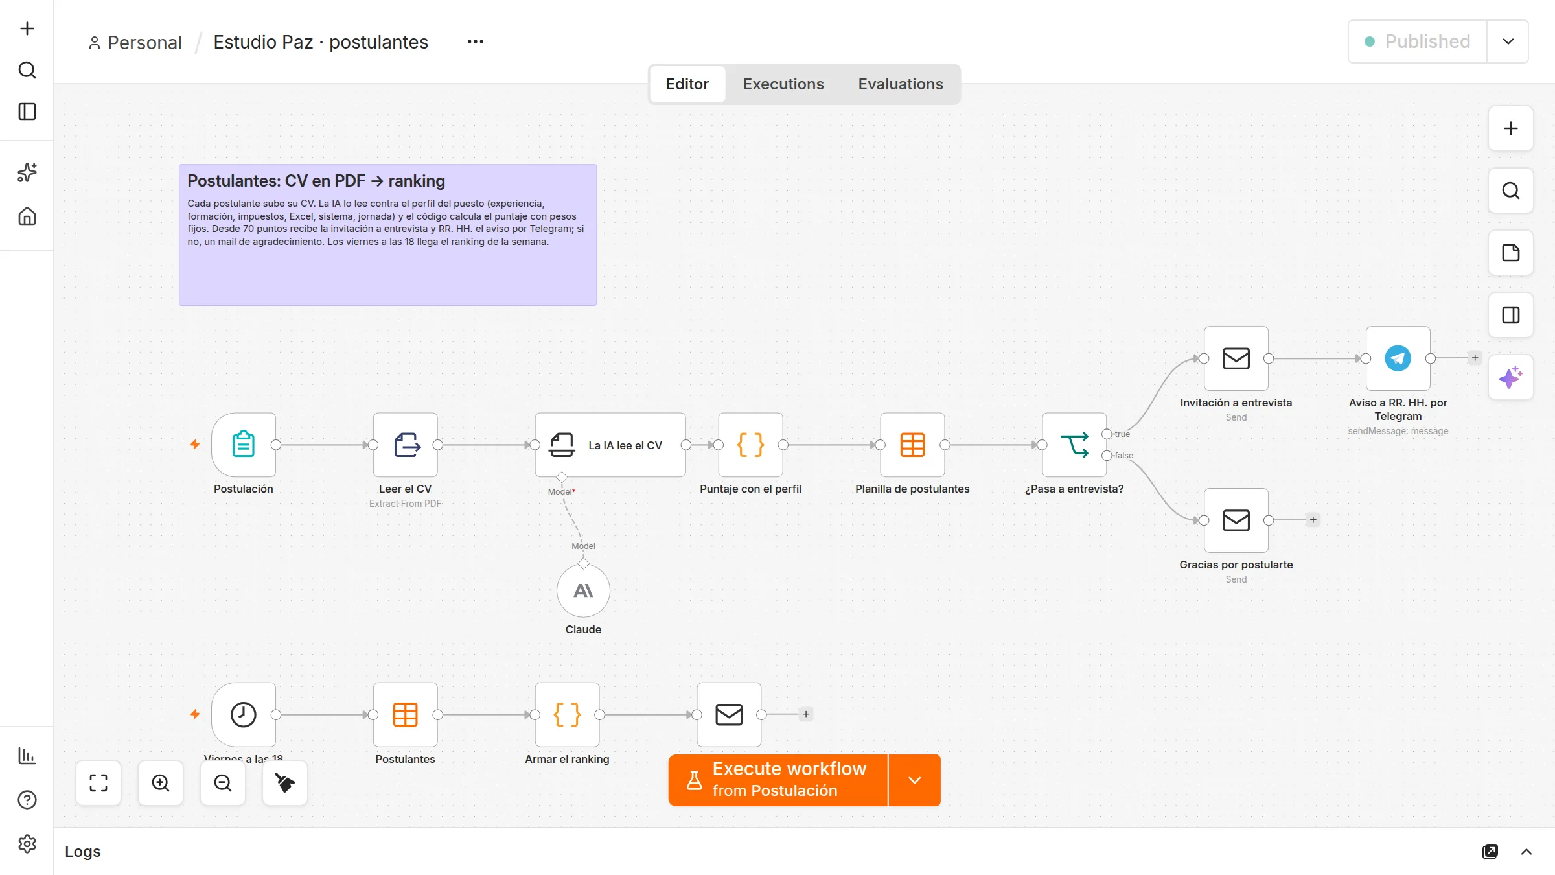
Task: Select the Leer el CV node
Action: point(406,445)
